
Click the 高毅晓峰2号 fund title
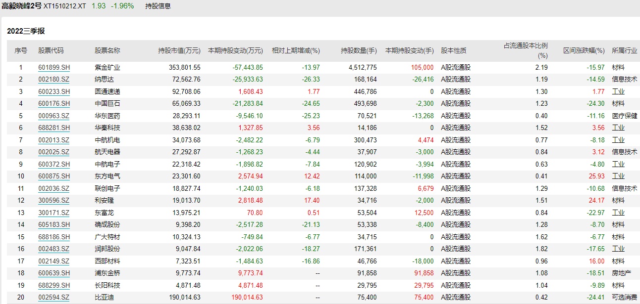tap(21, 6)
